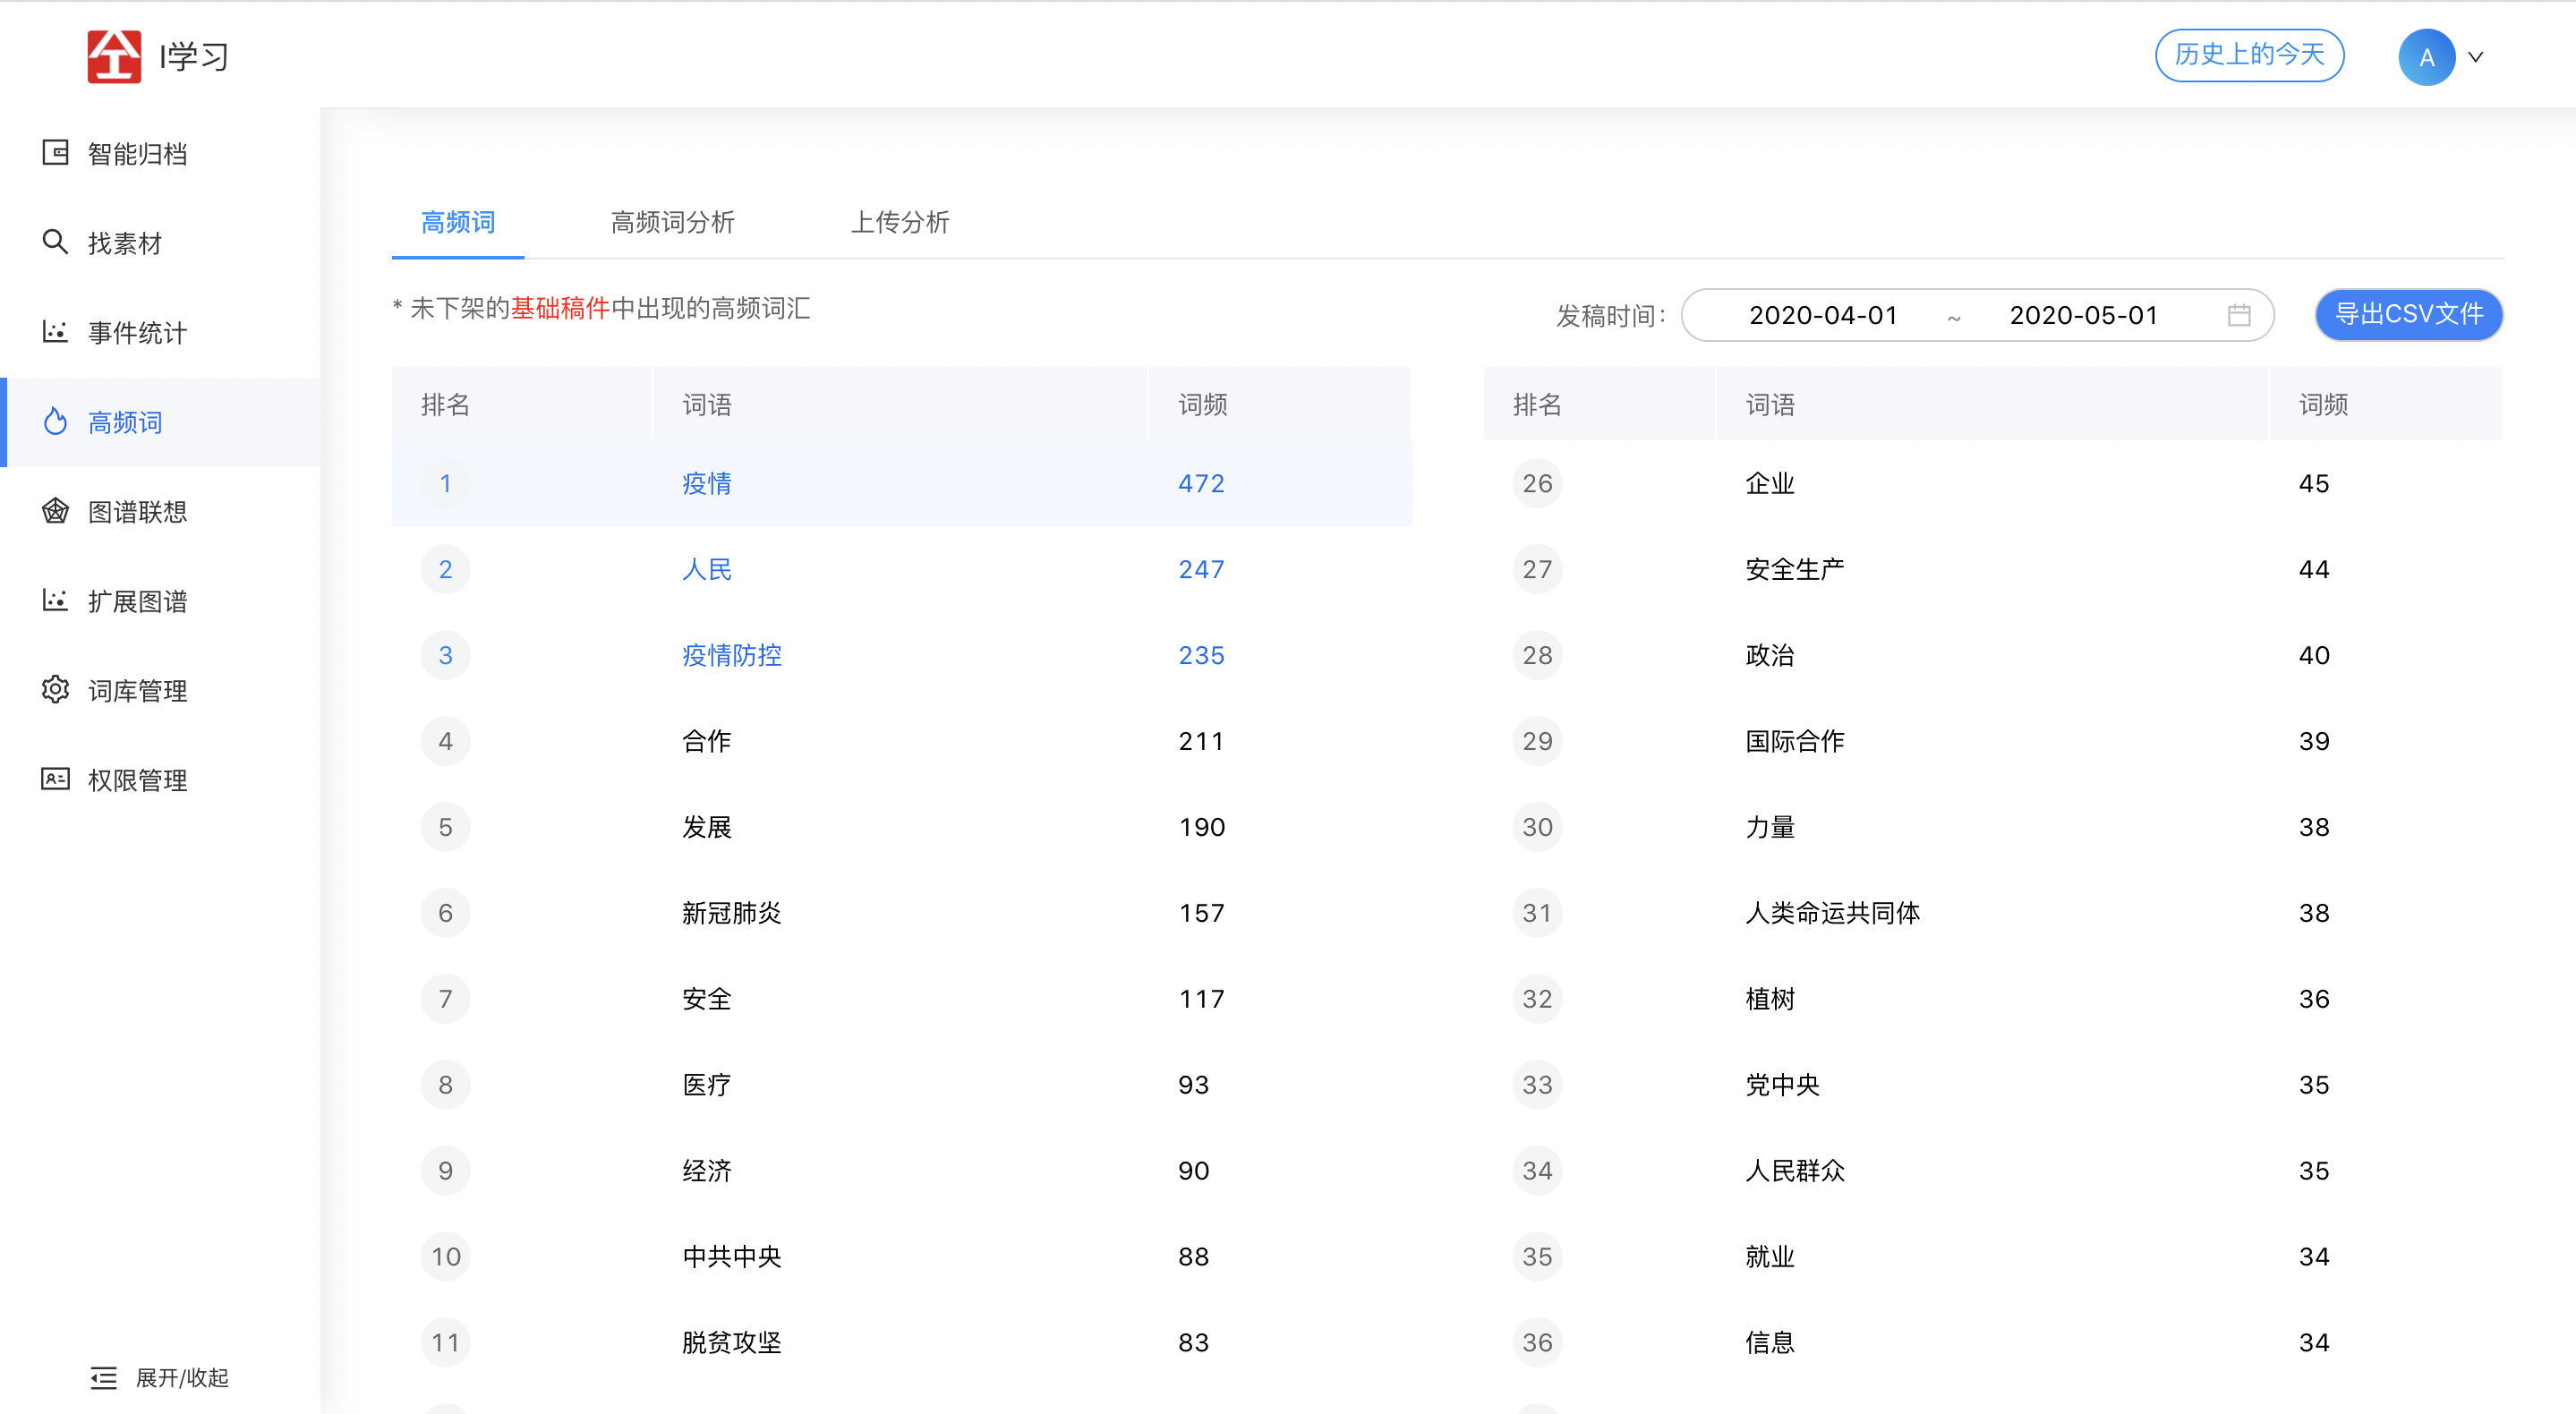Click the end date 2020-05-01 field
2576x1414 pixels.
(x=2083, y=315)
